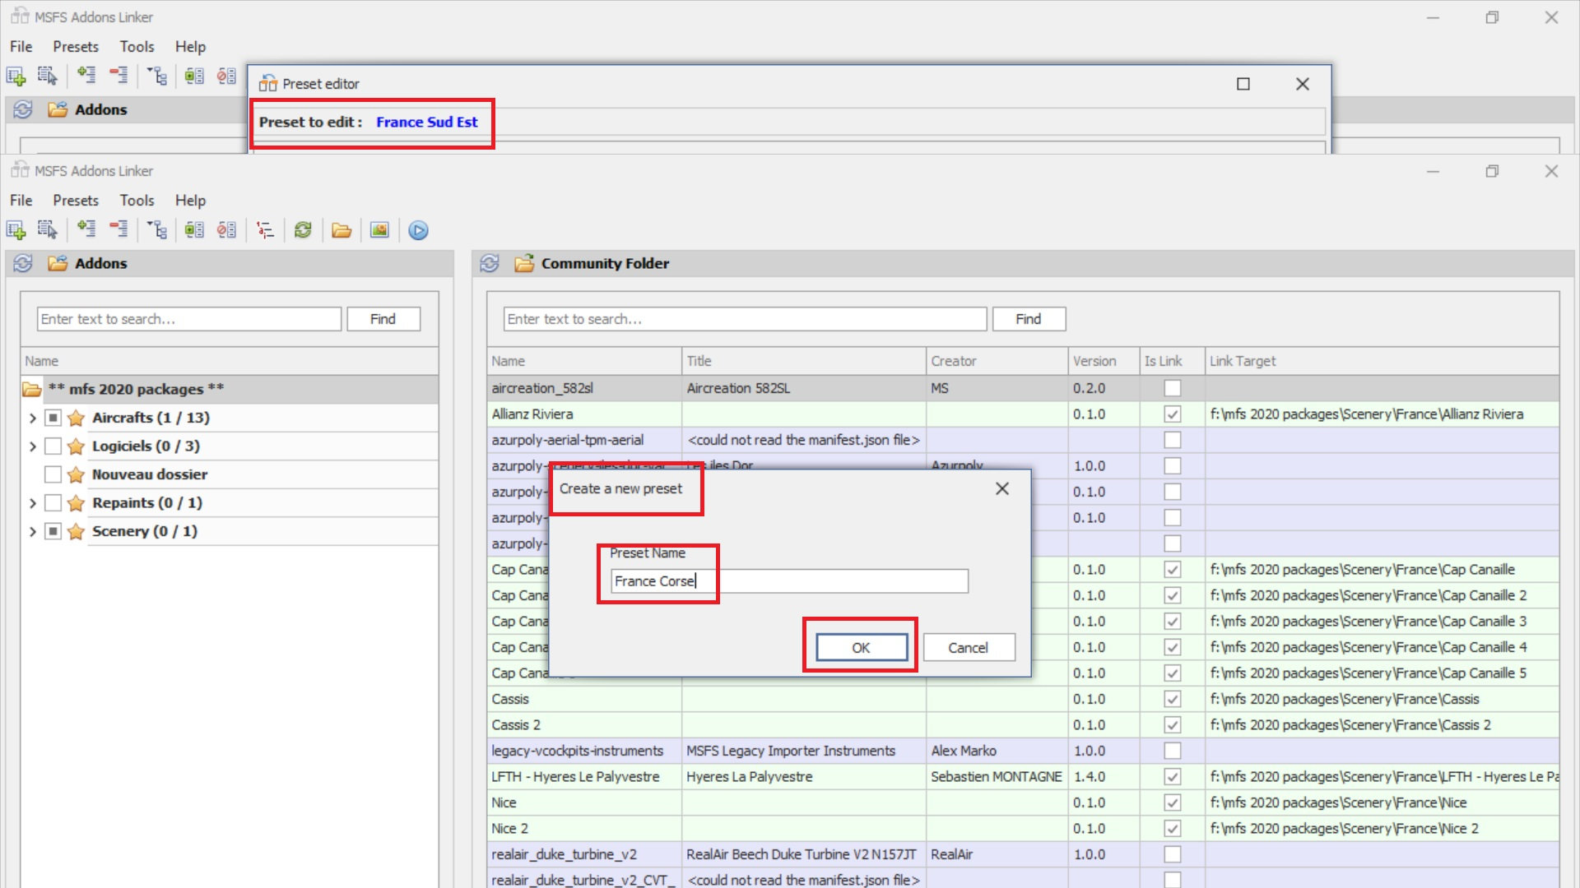Screen dimensions: 1580x888
Task: Click the Addons panel refresh icon
Action: [x=23, y=263]
